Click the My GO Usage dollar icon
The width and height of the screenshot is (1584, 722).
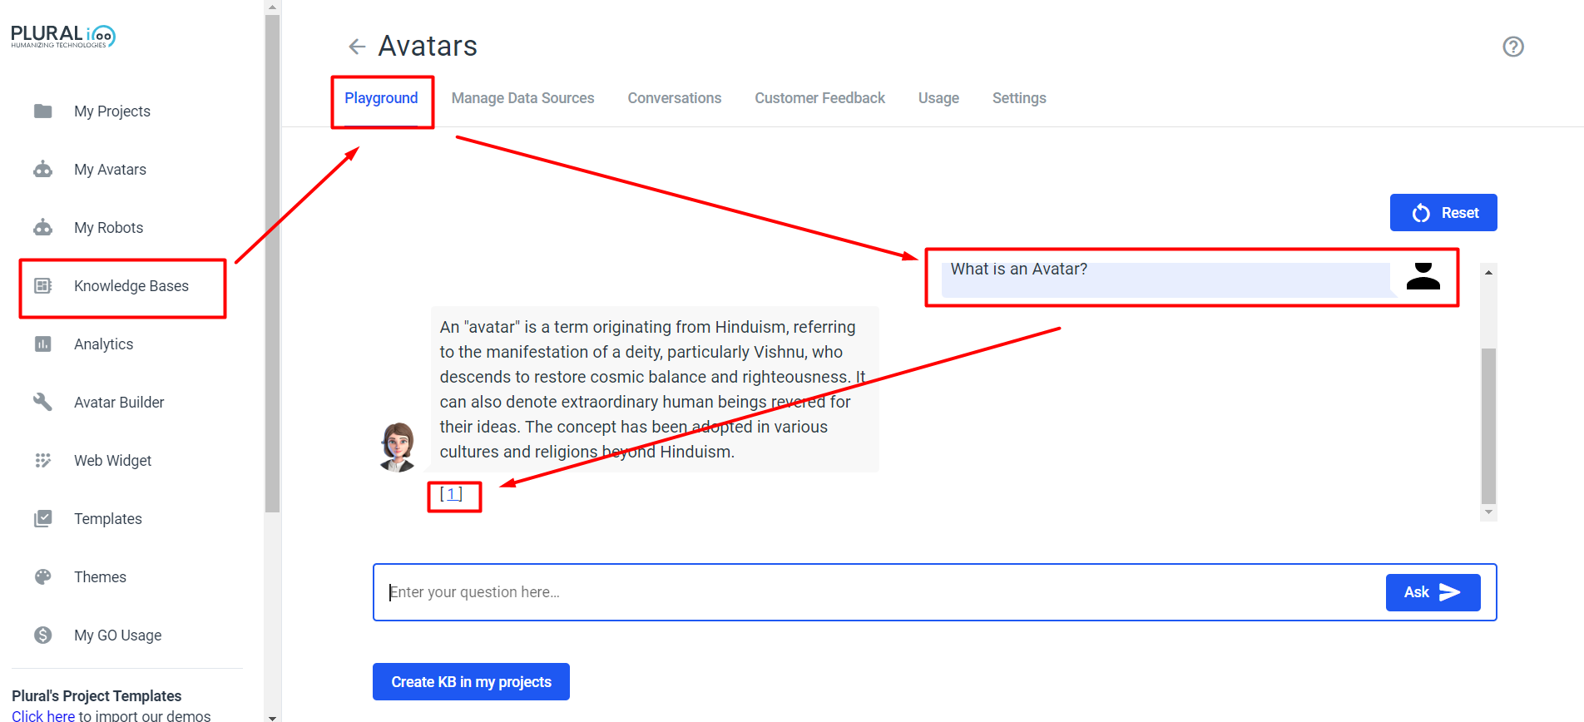(43, 635)
